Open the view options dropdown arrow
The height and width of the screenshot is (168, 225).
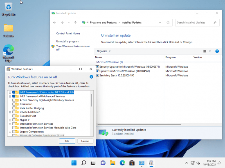coord(210,51)
